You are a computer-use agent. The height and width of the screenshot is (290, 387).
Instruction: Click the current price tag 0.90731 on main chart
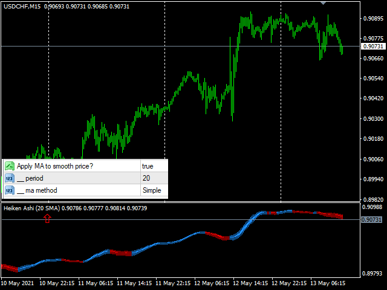372,47
